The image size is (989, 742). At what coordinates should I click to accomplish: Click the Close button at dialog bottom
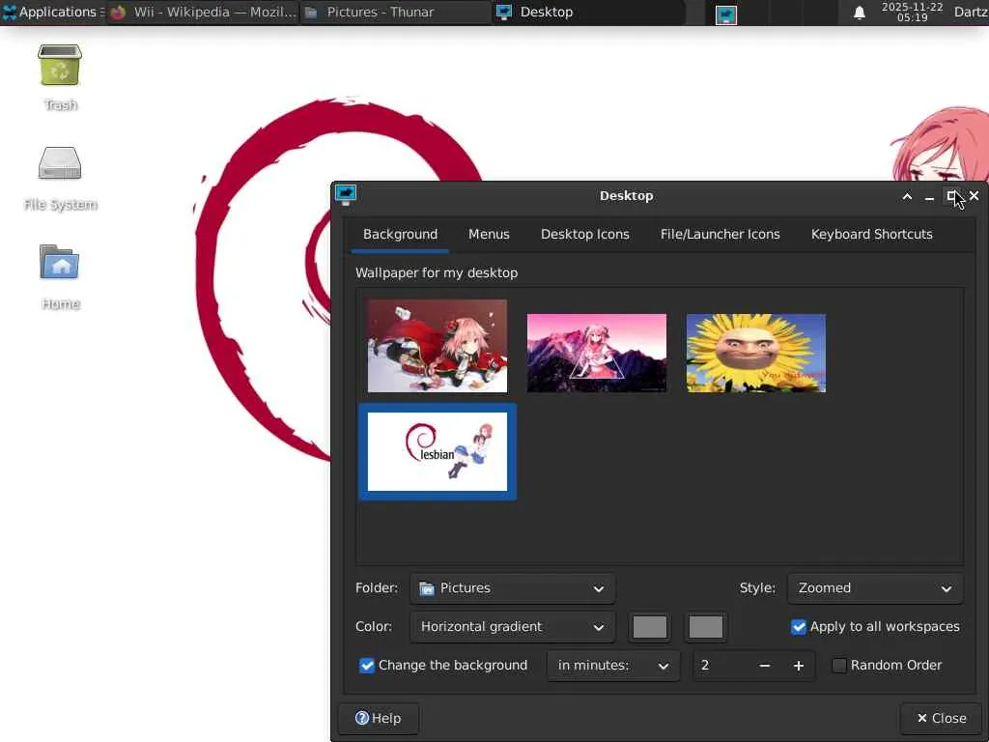pyautogui.click(x=941, y=719)
